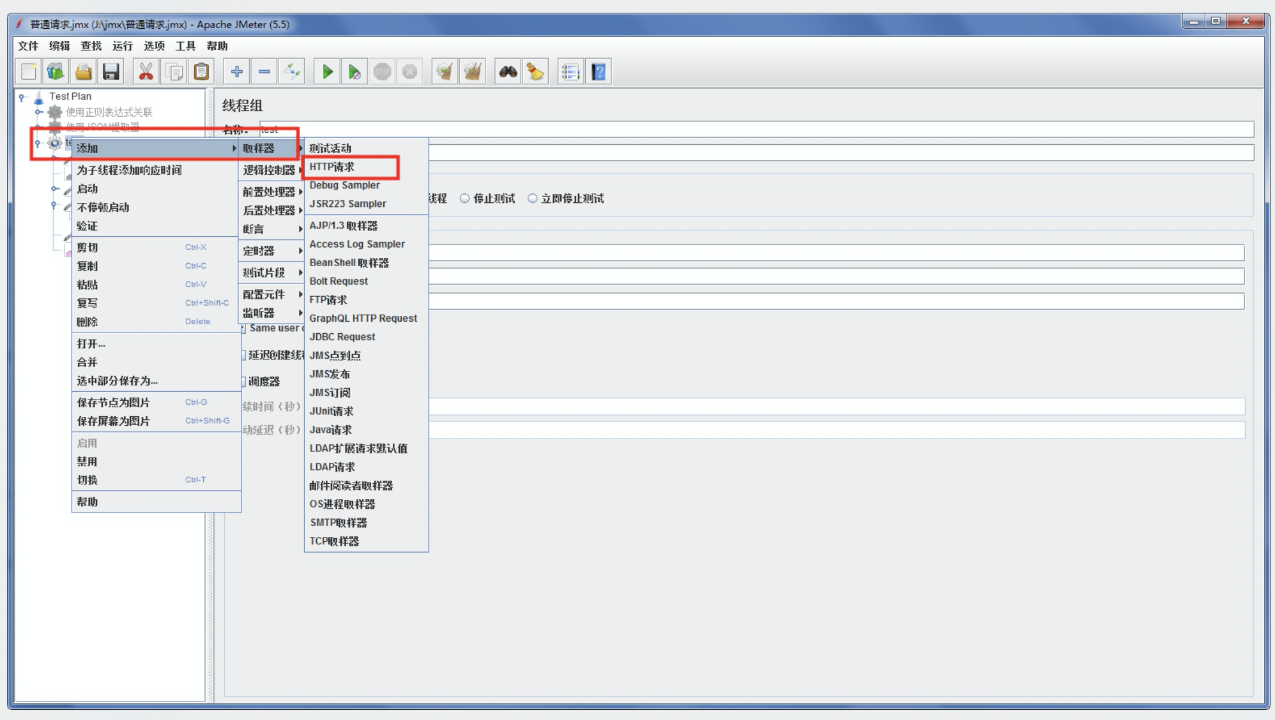Save the test plan with floppy icon
The width and height of the screenshot is (1275, 720).
pos(111,71)
